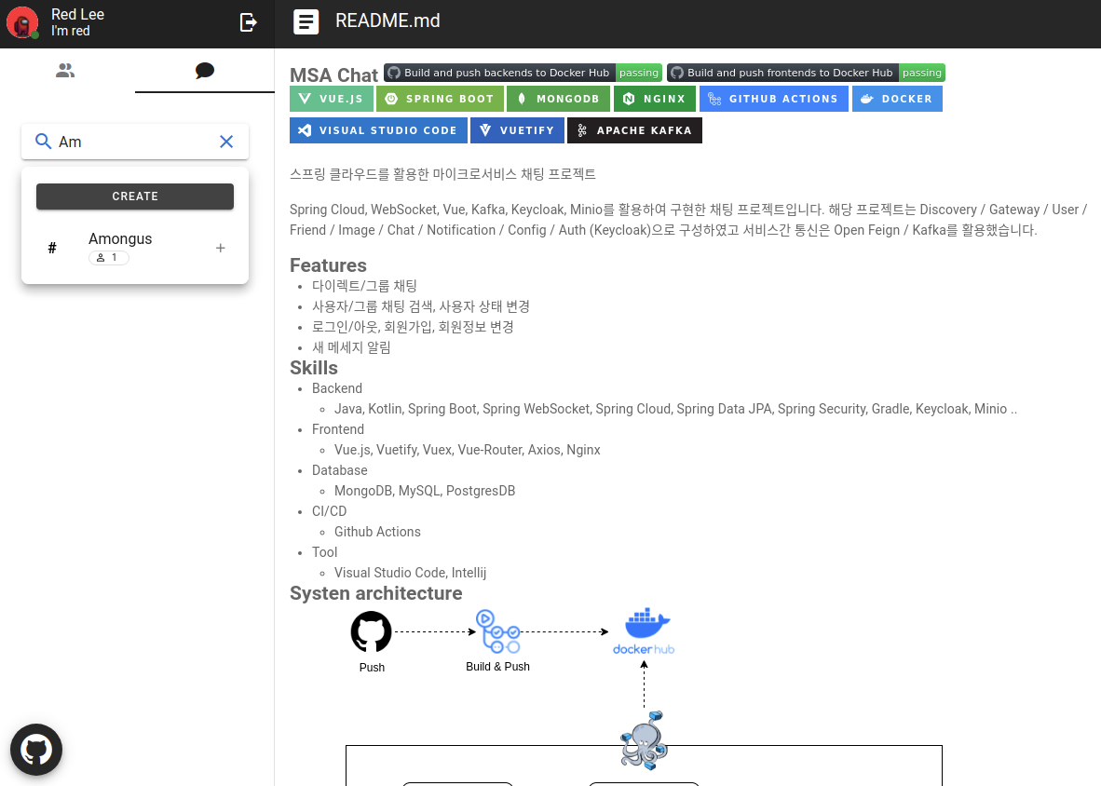Click the "다이렉트/그룹 채팅" feature item
This screenshot has width=1101, height=786.
[x=364, y=286]
